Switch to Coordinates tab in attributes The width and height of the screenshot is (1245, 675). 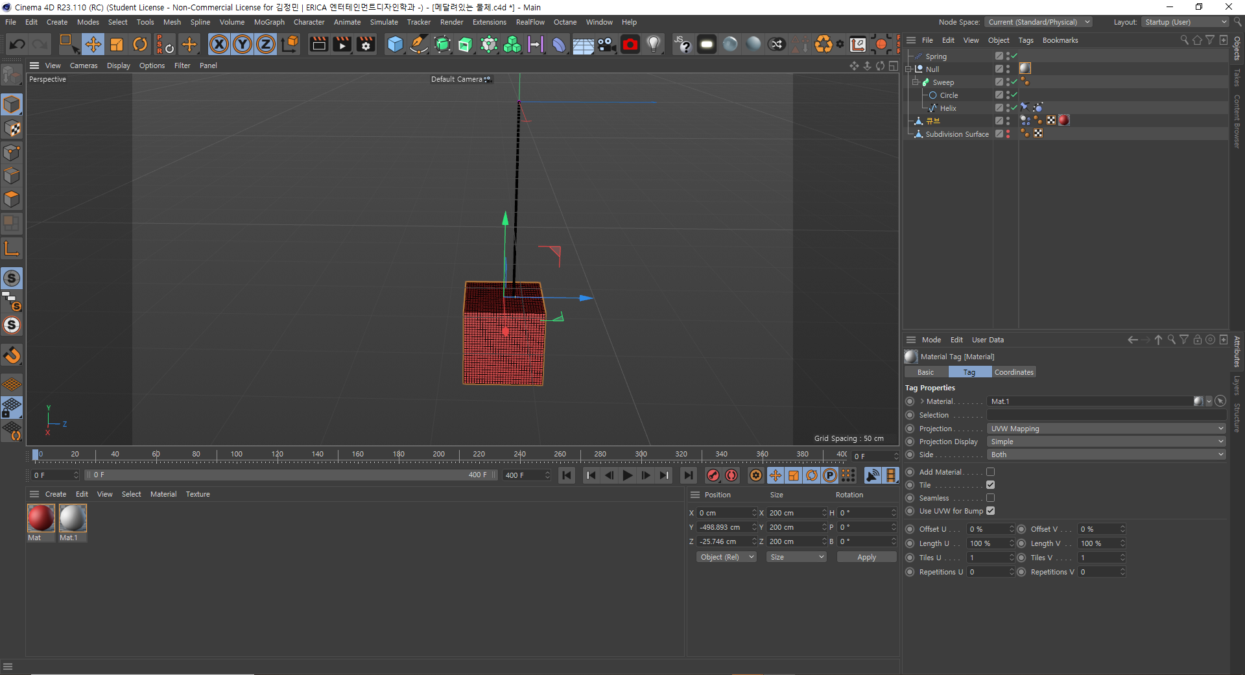click(x=1014, y=372)
